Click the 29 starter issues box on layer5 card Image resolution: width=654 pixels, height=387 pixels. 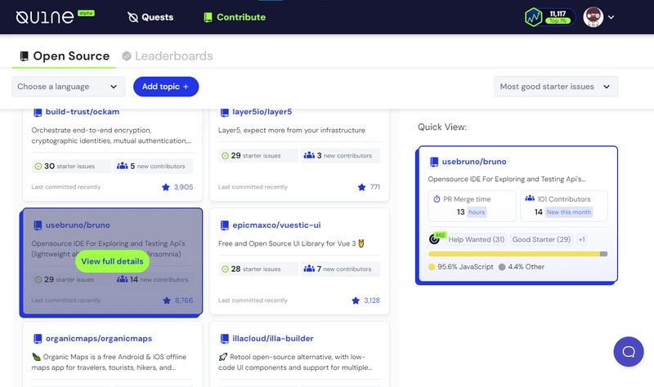258,155
